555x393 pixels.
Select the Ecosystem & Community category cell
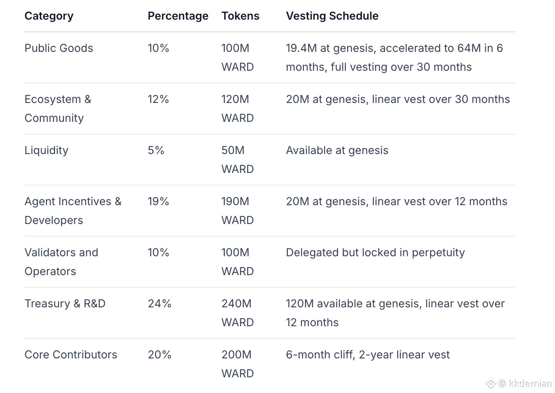[x=58, y=108]
